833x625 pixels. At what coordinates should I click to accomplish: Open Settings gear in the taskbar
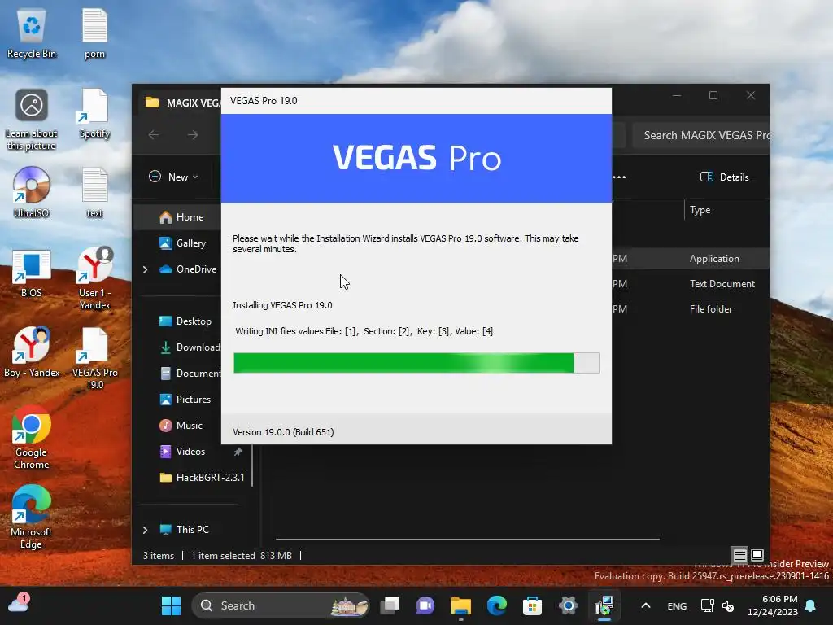coord(568,605)
